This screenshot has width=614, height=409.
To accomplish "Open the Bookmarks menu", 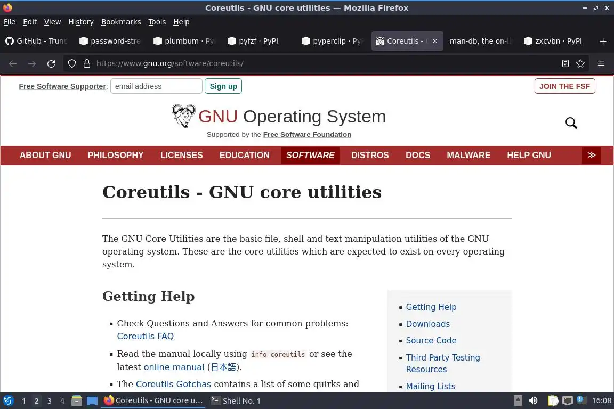I will (x=121, y=22).
